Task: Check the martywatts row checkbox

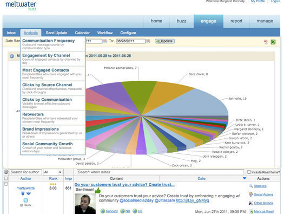Action: 6,184
